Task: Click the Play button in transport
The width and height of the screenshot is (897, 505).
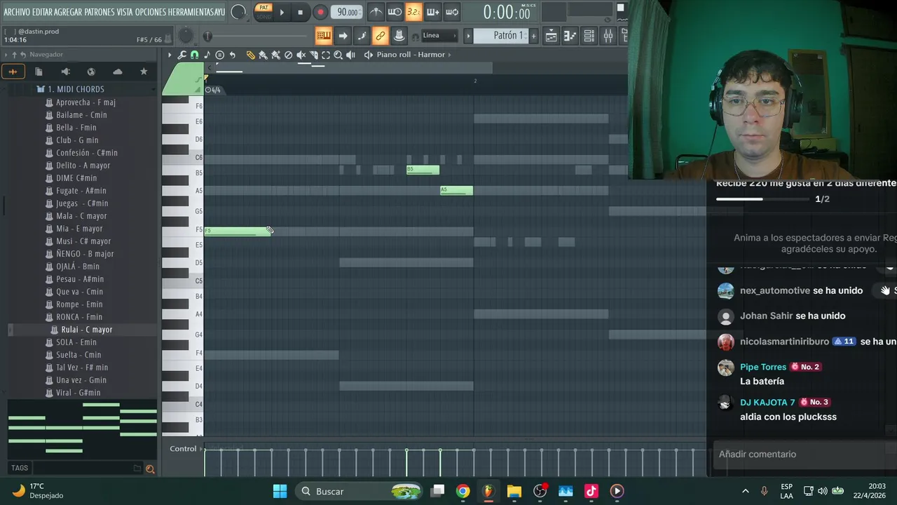Action: (282, 12)
